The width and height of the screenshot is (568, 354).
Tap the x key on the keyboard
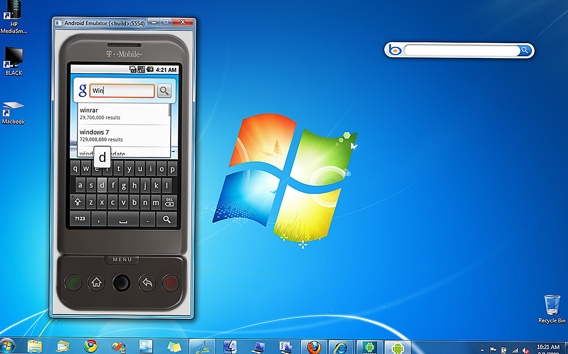tap(102, 202)
